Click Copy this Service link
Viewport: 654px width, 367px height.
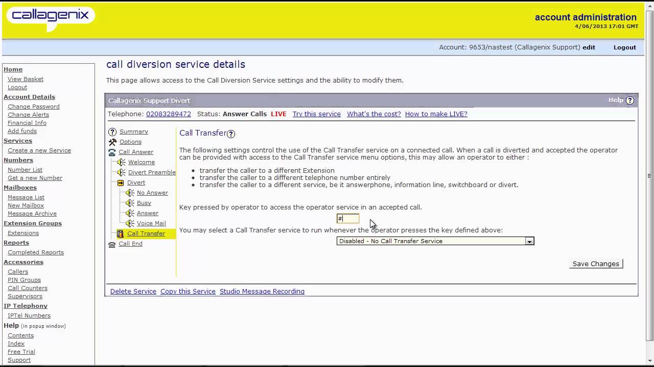click(188, 292)
